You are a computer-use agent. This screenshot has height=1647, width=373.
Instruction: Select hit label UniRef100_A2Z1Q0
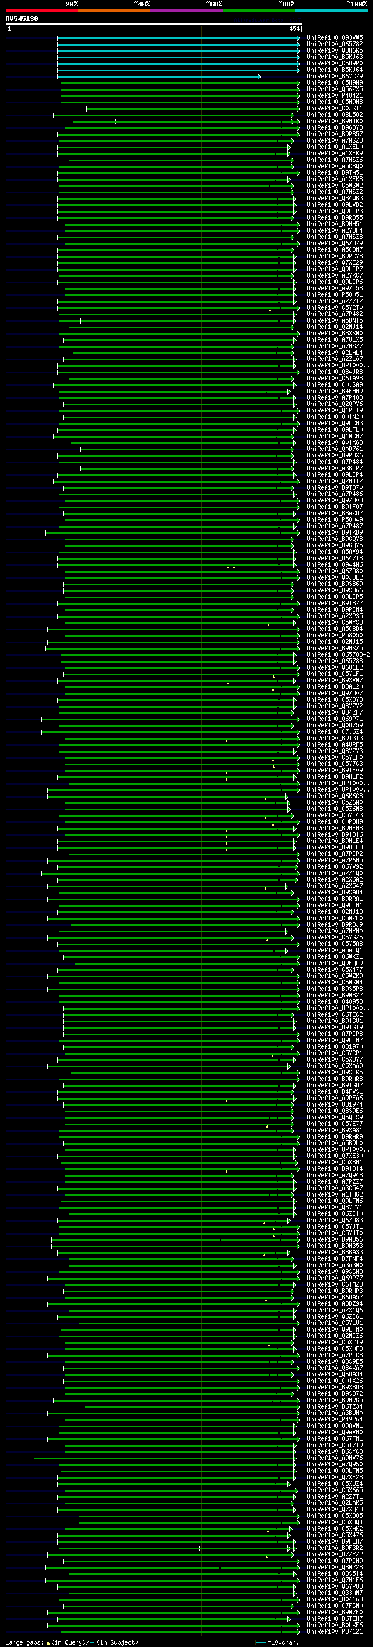coord(335,873)
